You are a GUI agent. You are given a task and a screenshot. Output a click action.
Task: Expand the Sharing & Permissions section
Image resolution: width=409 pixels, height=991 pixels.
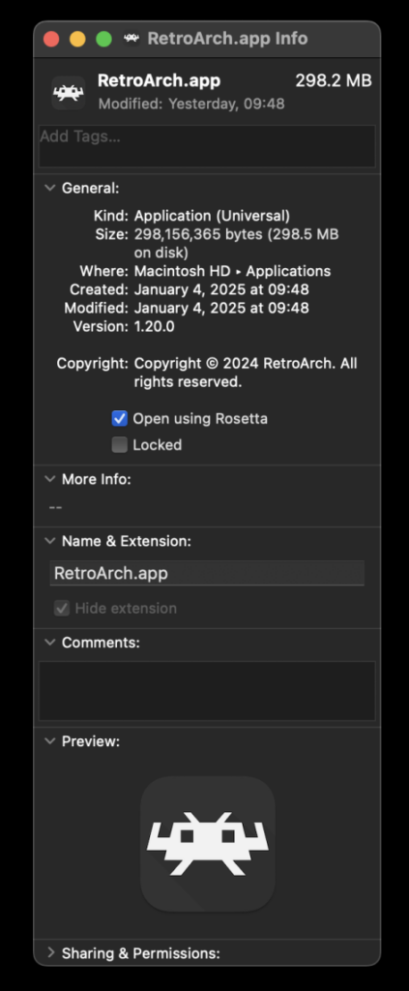click(x=50, y=953)
